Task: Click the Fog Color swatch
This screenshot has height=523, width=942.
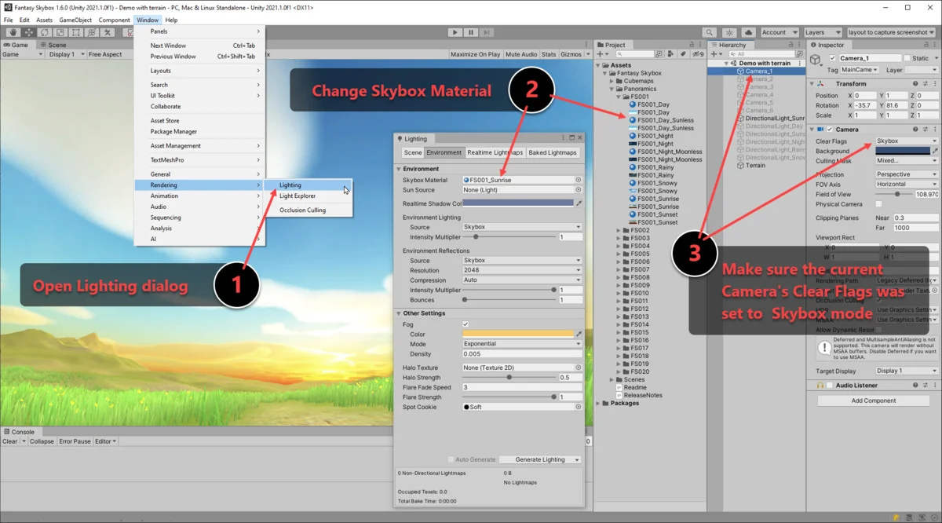Action: coord(518,334)
